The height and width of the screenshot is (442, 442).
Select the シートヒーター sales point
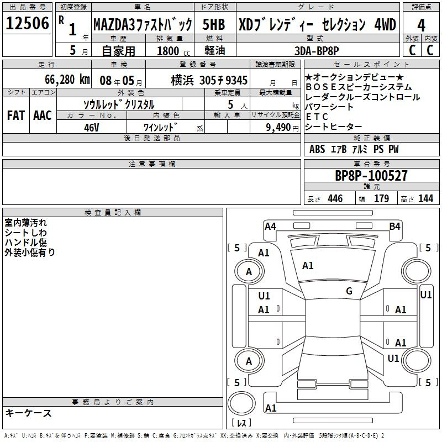tap(334, 127)
